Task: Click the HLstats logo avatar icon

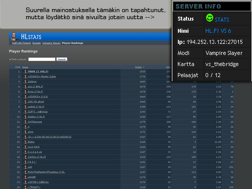Action: 14,36
